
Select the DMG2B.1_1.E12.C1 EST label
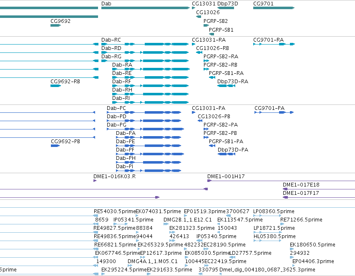click(187, 220)
